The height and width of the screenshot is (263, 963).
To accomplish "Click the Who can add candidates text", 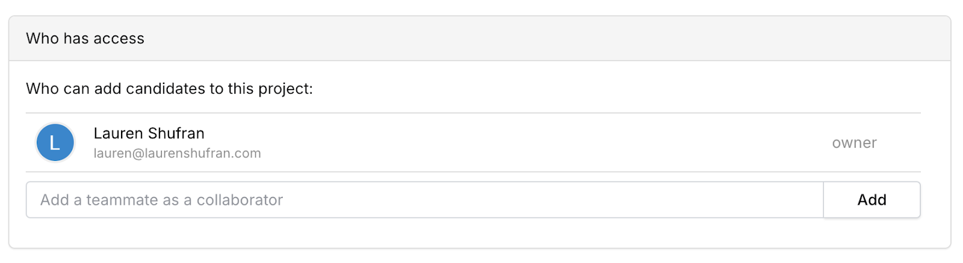I will point(169,89).
